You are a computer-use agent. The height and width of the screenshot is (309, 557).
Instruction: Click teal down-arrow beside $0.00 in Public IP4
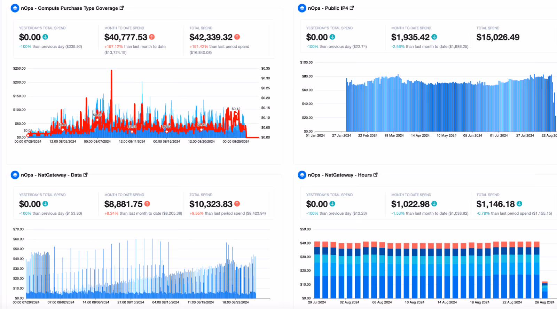coord(332,37)
